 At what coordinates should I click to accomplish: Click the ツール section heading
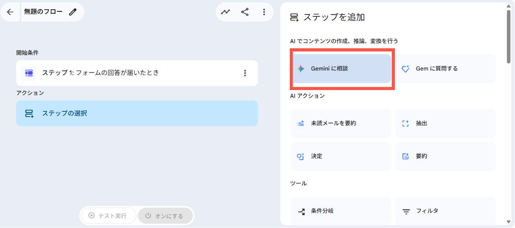[298, 183]
